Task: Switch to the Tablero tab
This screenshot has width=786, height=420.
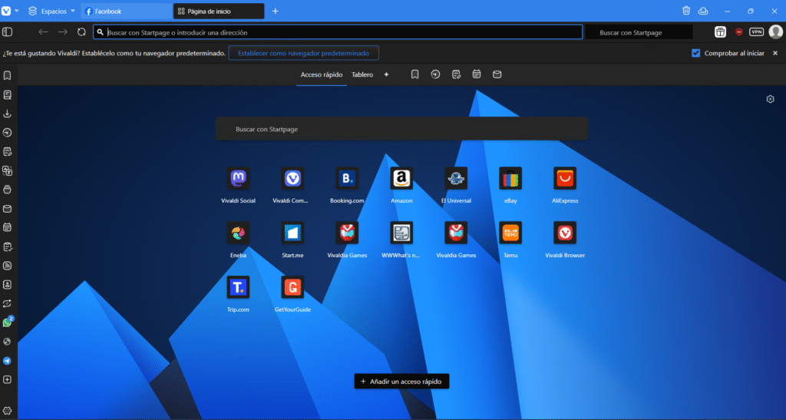Action: click(362, 74)
